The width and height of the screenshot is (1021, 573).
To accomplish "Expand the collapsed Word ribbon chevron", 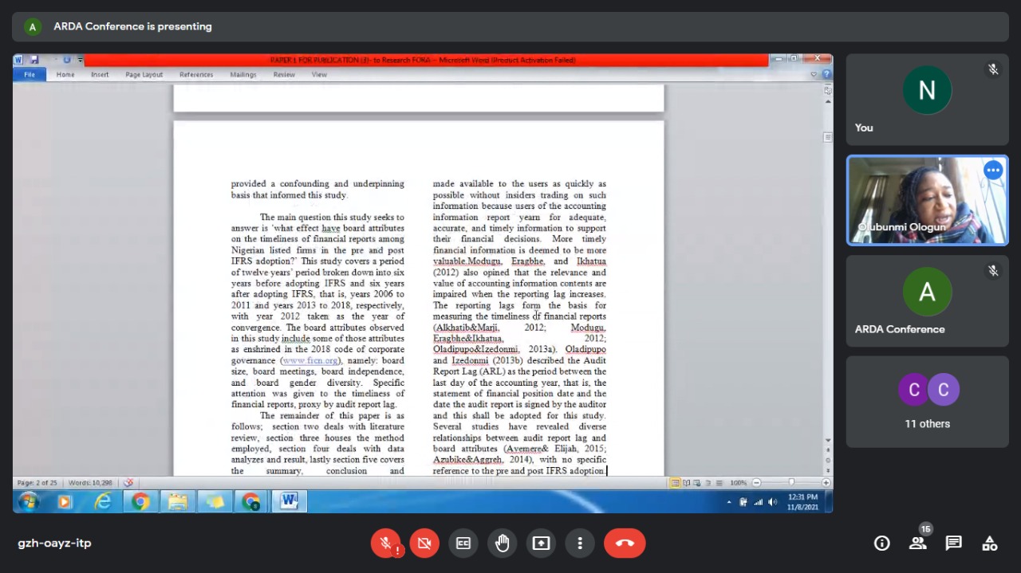I will (814, 74).
